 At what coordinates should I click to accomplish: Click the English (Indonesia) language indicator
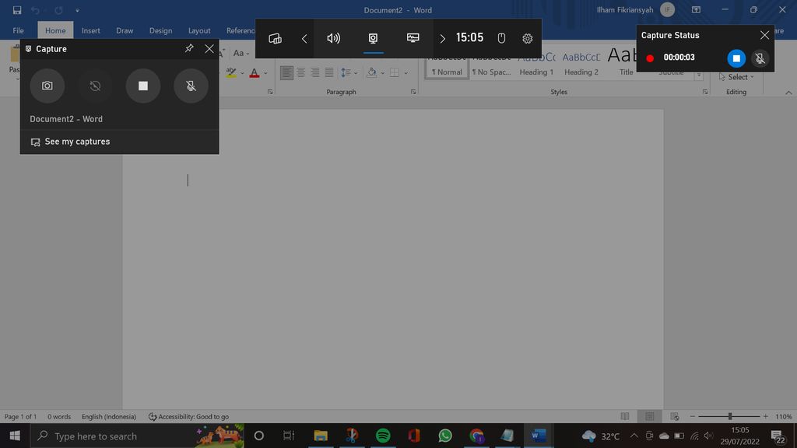coord(108,416)
